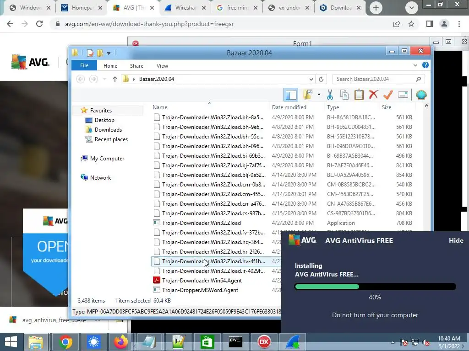Open the Chrome three-dot menu
The height and width of the screenshot is (351, 469).
(x=459, y=24)
